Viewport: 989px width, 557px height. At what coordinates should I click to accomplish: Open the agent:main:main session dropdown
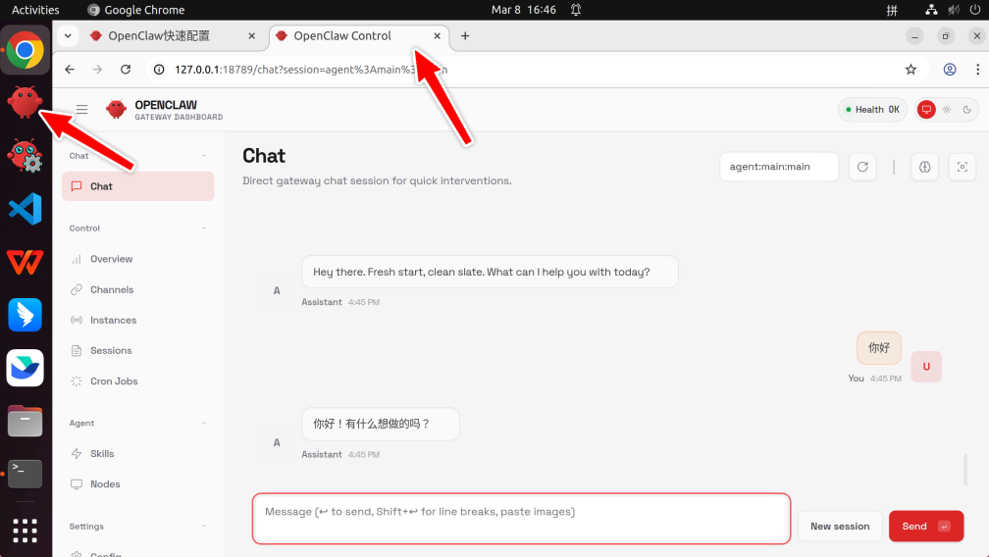778,167
